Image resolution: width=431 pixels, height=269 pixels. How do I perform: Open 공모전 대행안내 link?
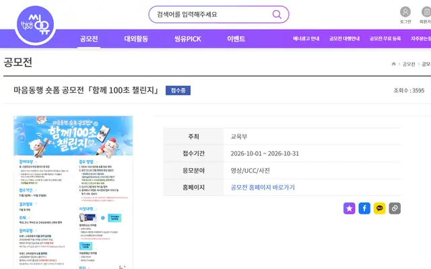344,39
